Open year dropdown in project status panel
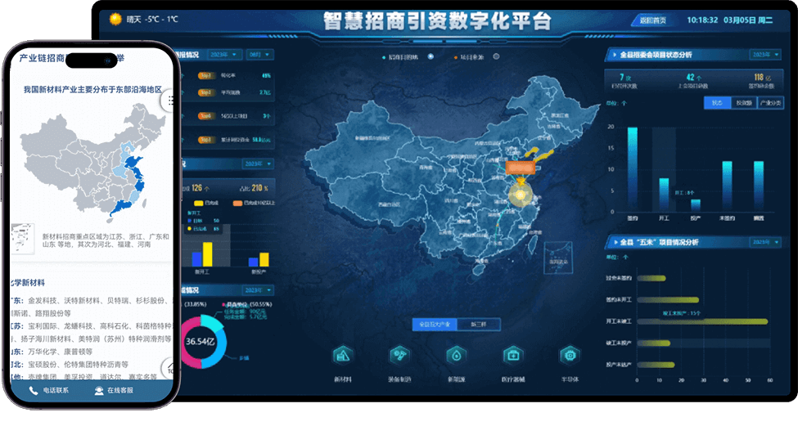Screen dimensions: 798x426 765,55
